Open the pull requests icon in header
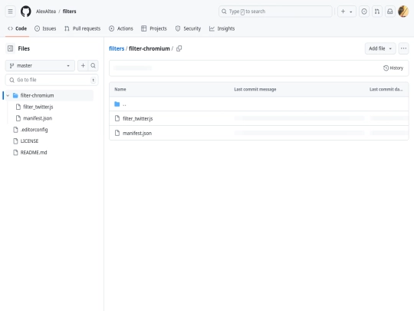The height and width of the screenshot is (311, 414). pos(377,12)
